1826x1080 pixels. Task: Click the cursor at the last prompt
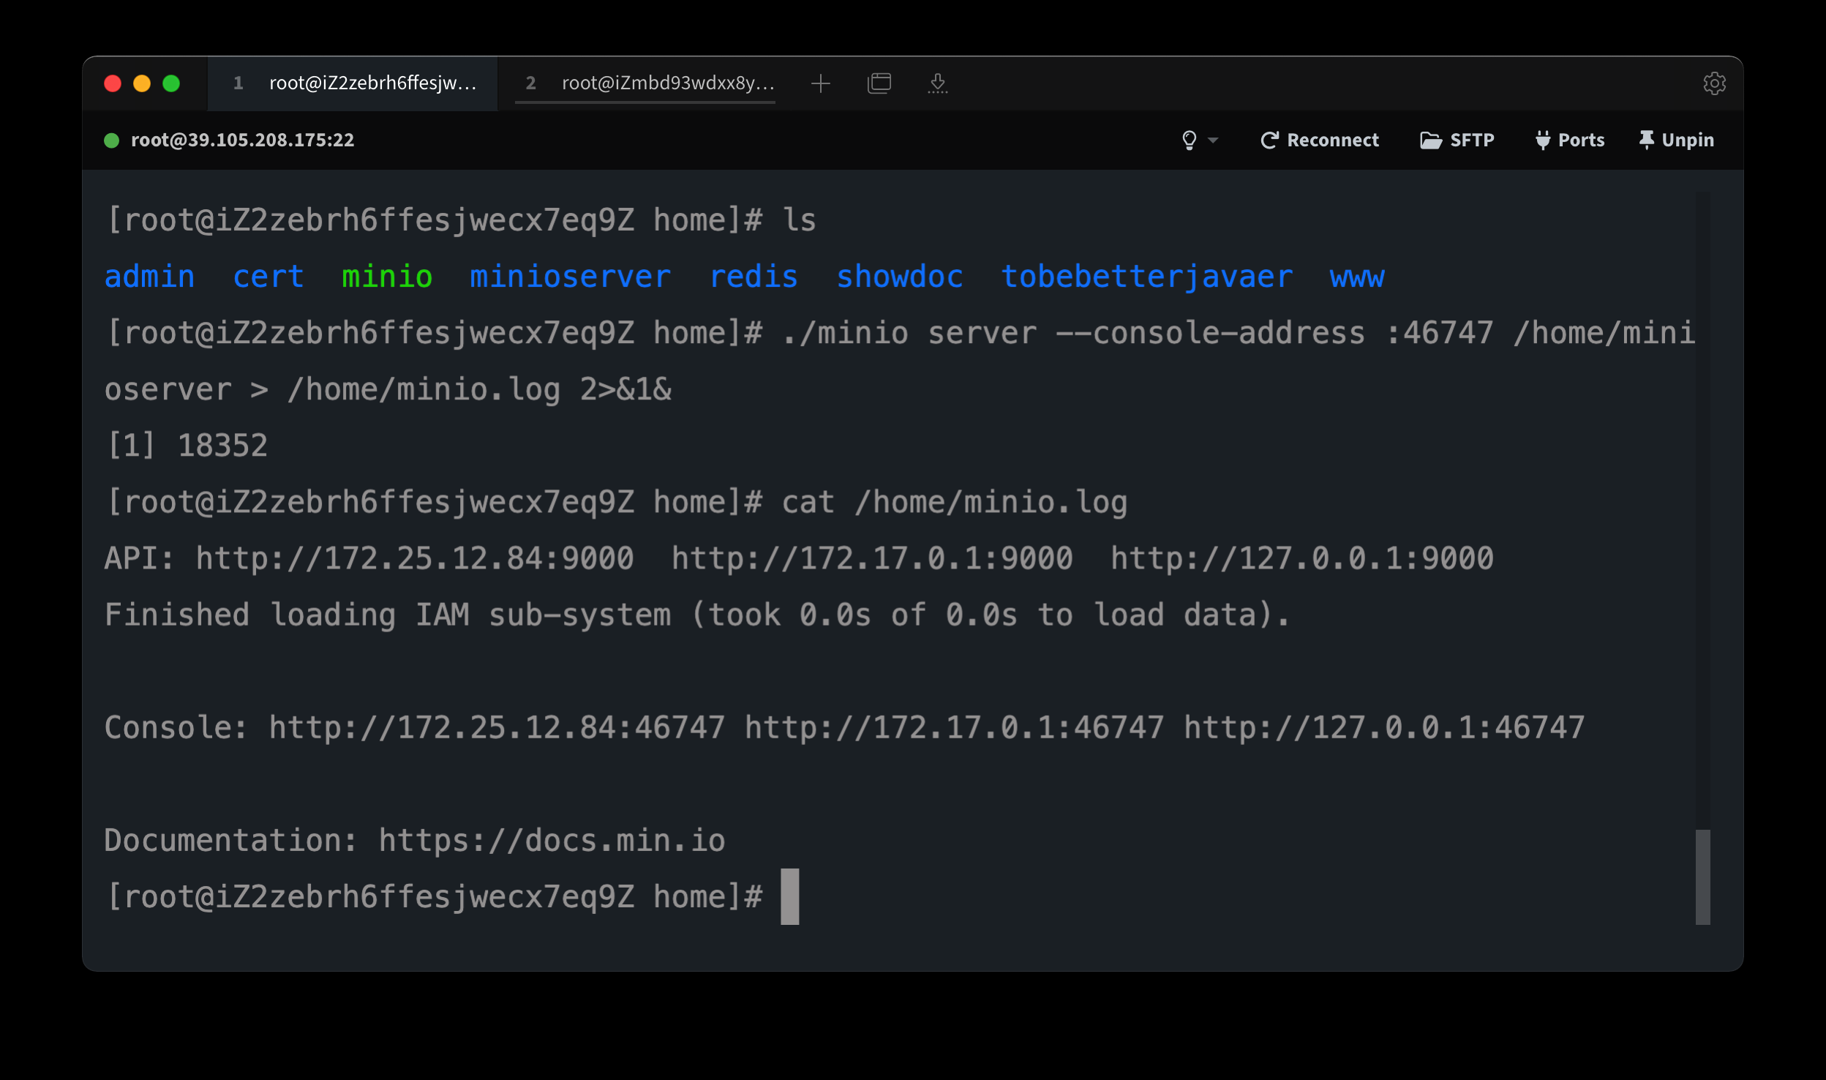click(790, 896)
